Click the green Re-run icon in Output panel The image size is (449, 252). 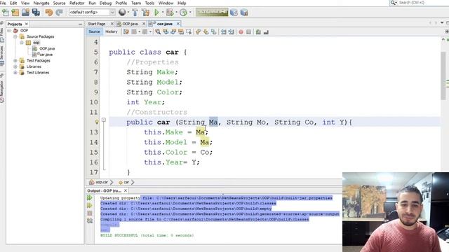point(90,197)
